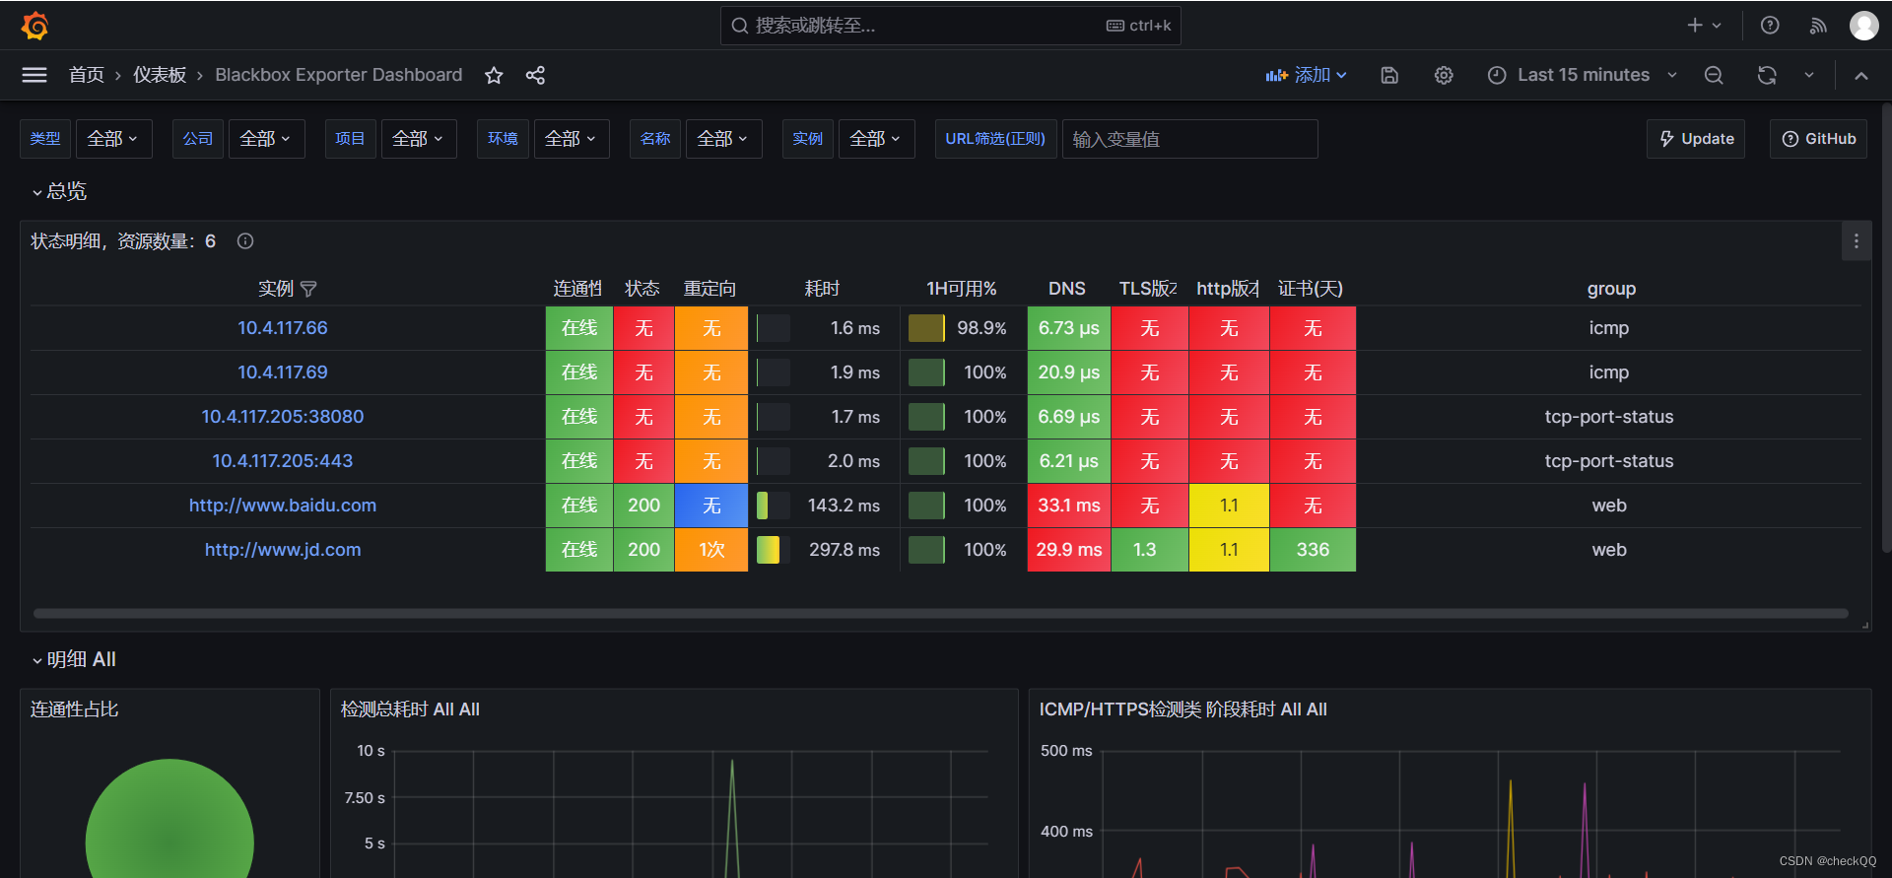
Task: Collapse the 总览 row section
Action: tap(59, 191)
